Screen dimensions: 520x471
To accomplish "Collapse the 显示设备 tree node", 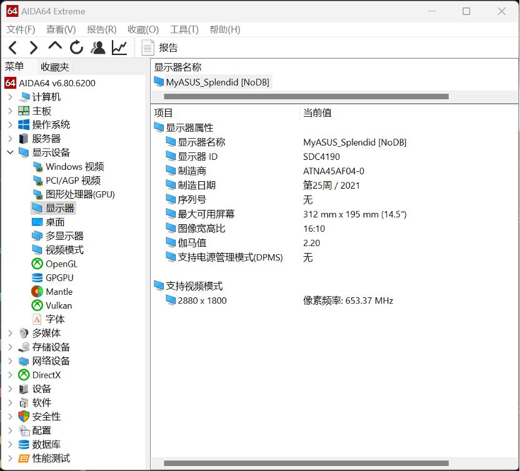I will tap(9, 152).
